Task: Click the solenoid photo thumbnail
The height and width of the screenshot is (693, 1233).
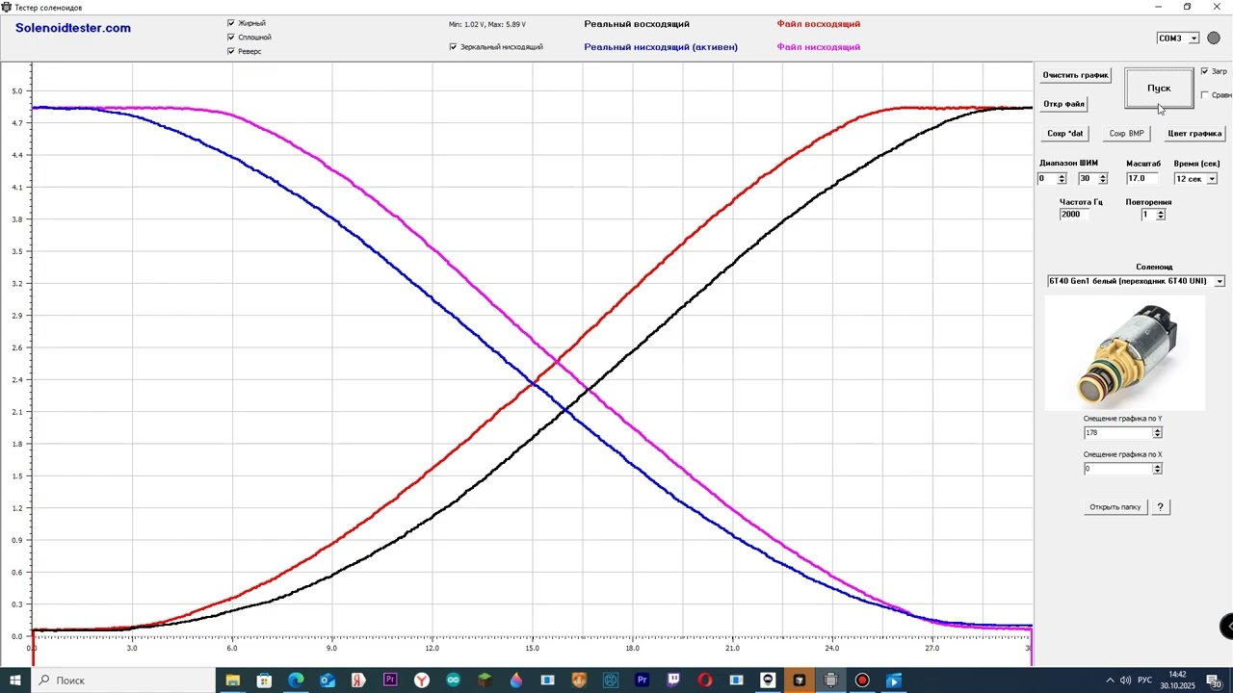Action: coord(1125,353)
